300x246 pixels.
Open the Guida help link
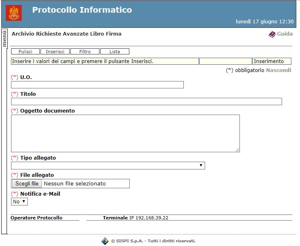[285, 34]
